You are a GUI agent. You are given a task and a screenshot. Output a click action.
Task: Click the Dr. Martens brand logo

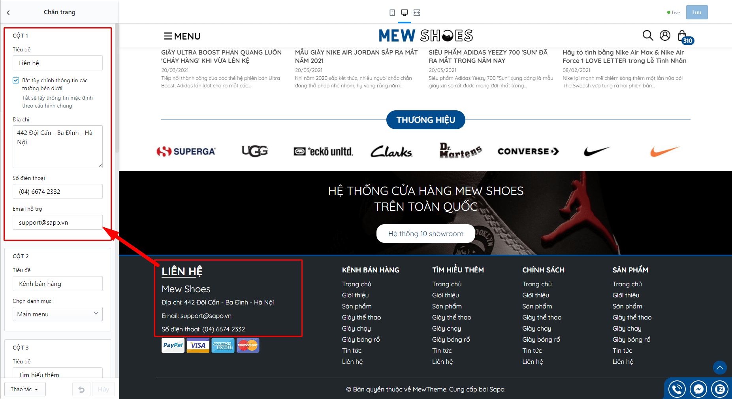coord(460,151)
